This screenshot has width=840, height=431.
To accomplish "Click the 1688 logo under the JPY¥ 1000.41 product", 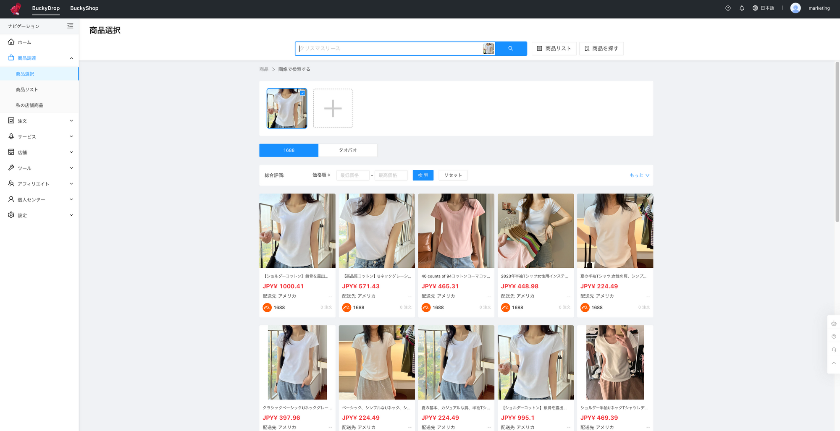I will click(267, 308).
